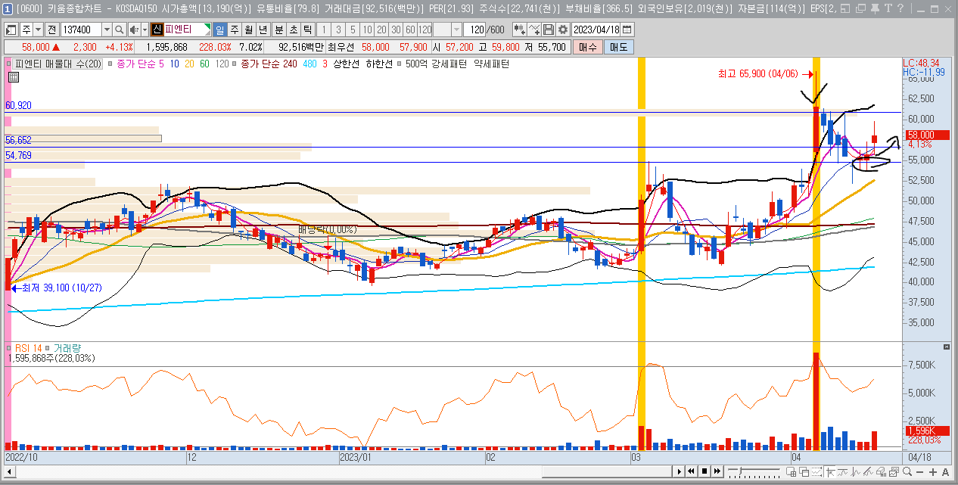The width and height of the screenshot is (958, 485).
Task: Click the 피엔티 매물대 수(20) legend button
Action: point(58,64)
